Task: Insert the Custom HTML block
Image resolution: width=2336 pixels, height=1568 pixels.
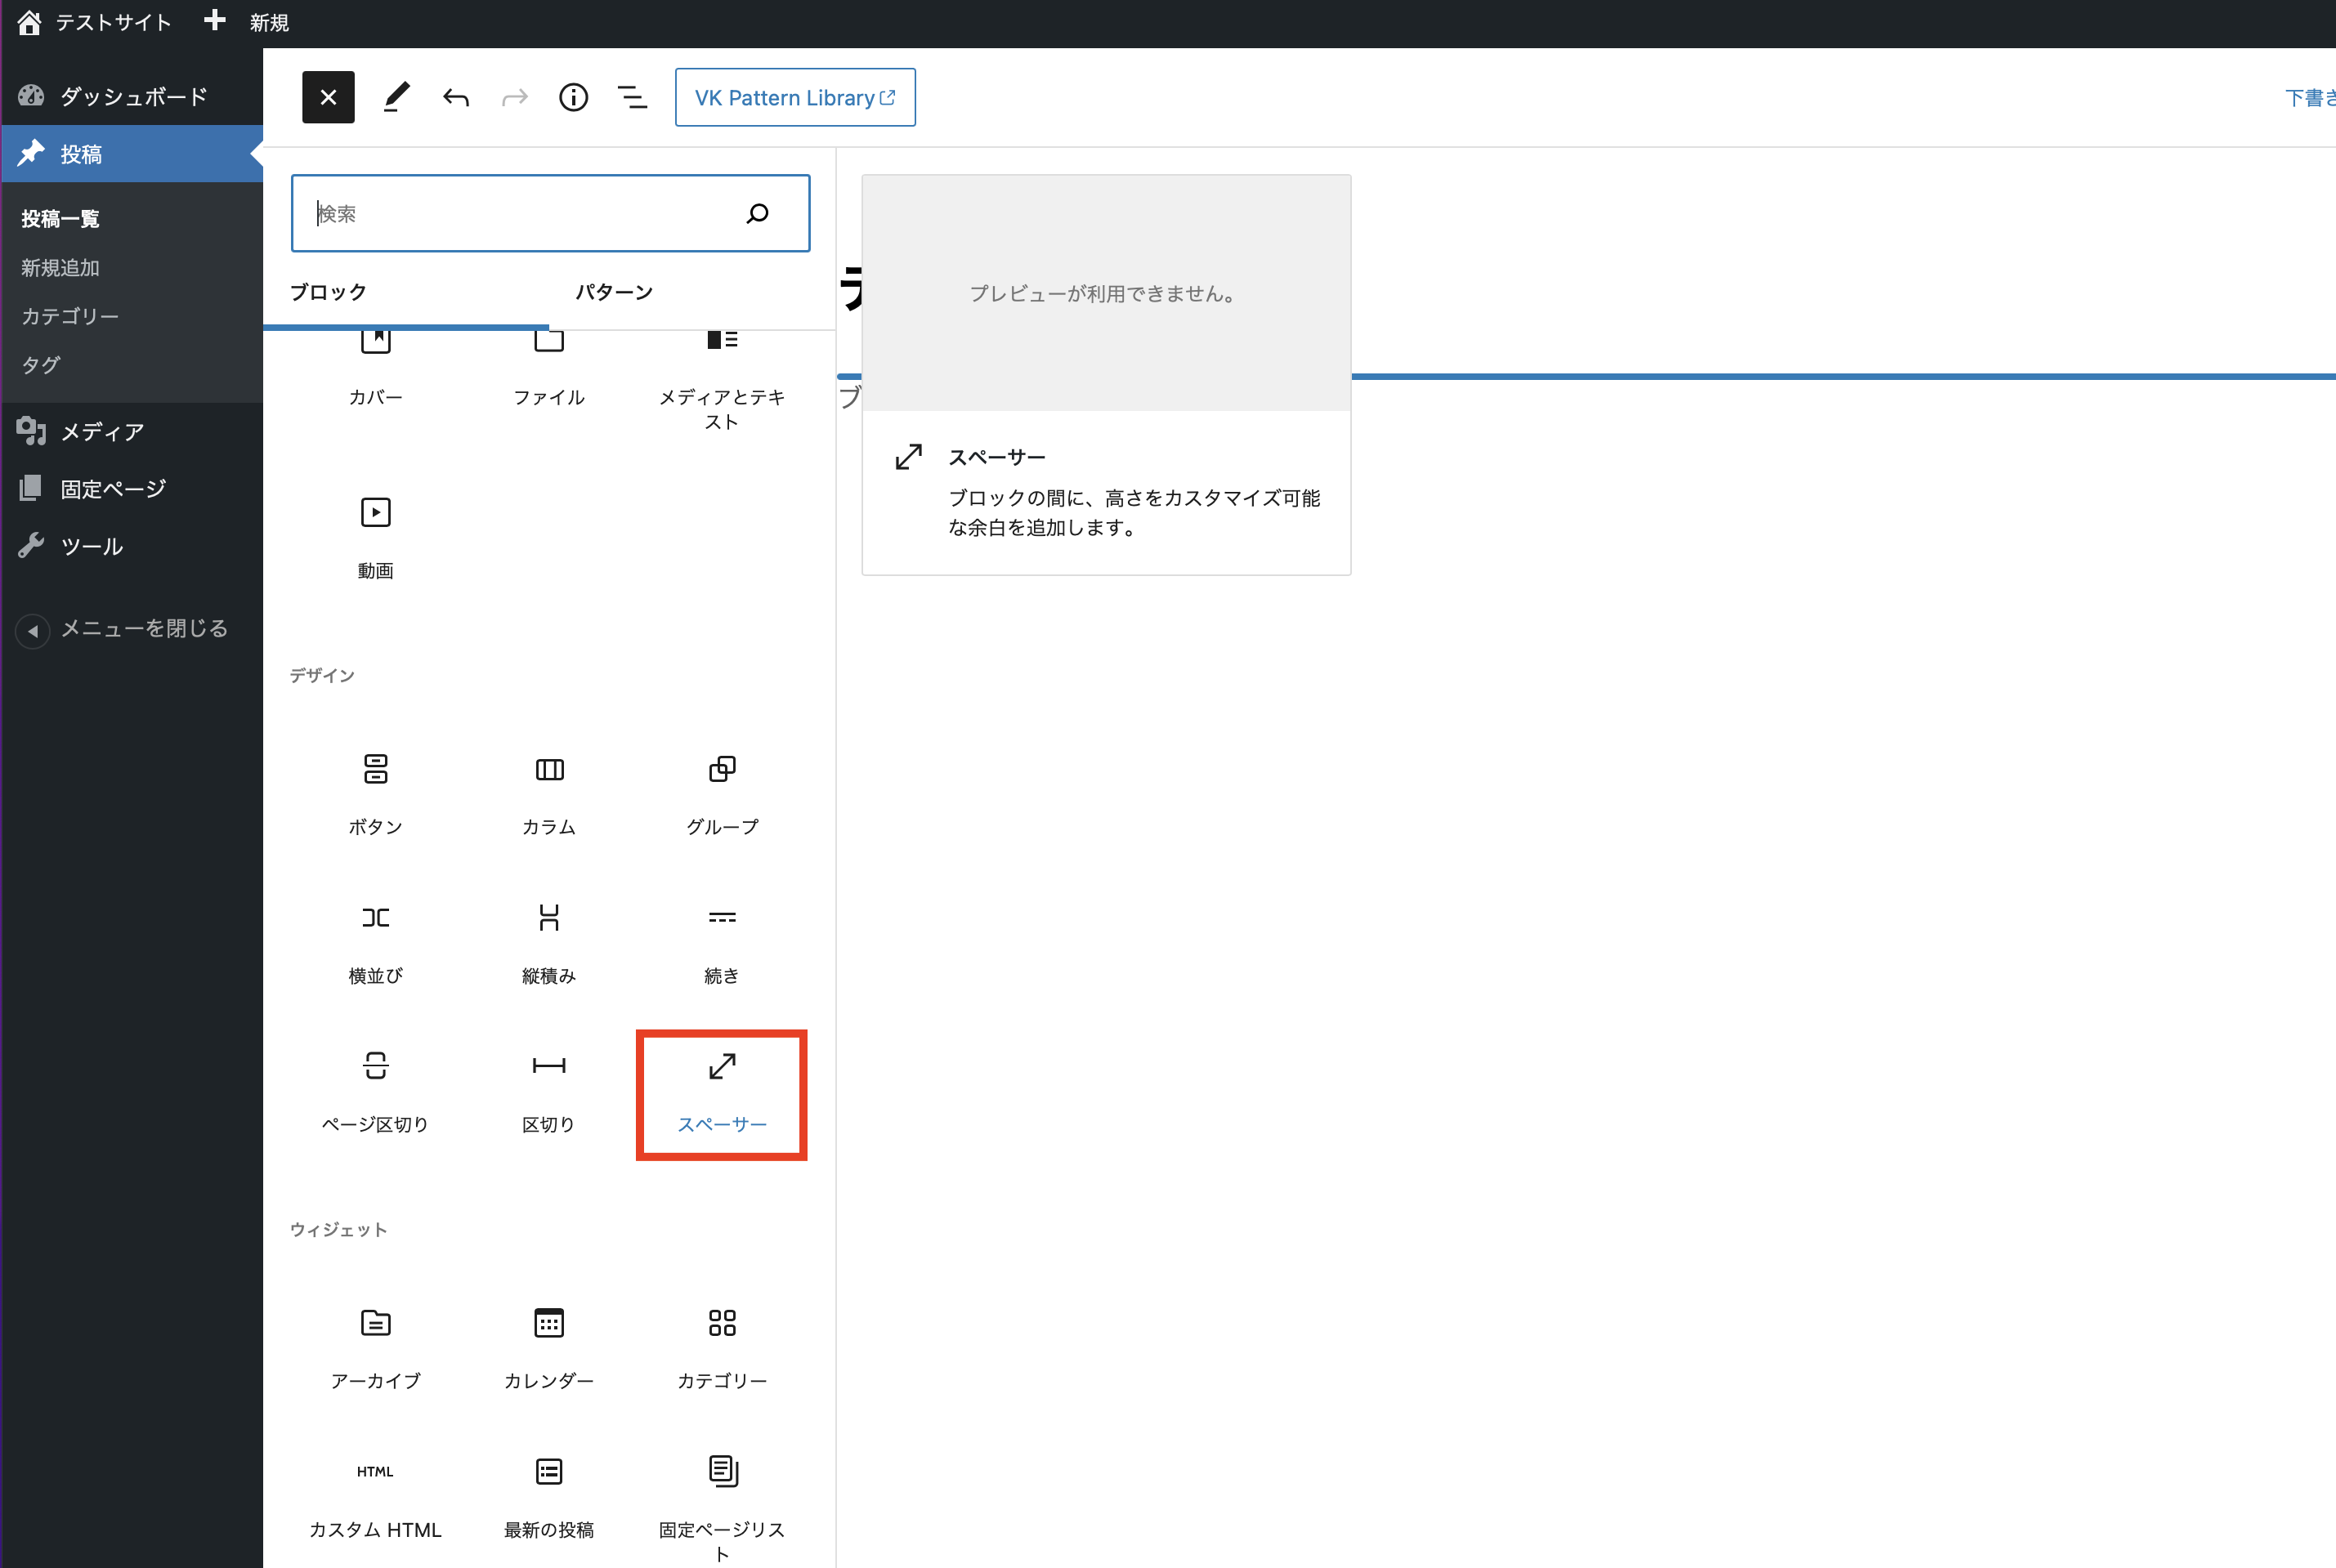Action: pyautogui.click(x=375, y=1497)
